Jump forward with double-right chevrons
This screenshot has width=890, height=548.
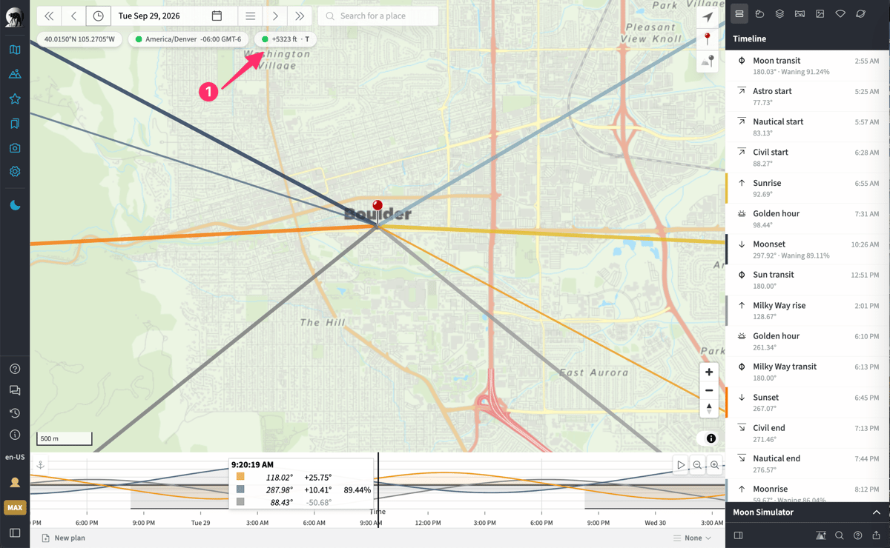300,16
